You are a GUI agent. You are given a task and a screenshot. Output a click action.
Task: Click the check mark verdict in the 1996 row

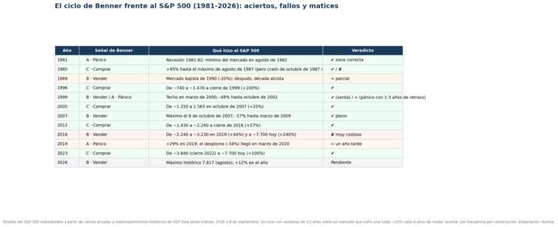coord(332,88)
